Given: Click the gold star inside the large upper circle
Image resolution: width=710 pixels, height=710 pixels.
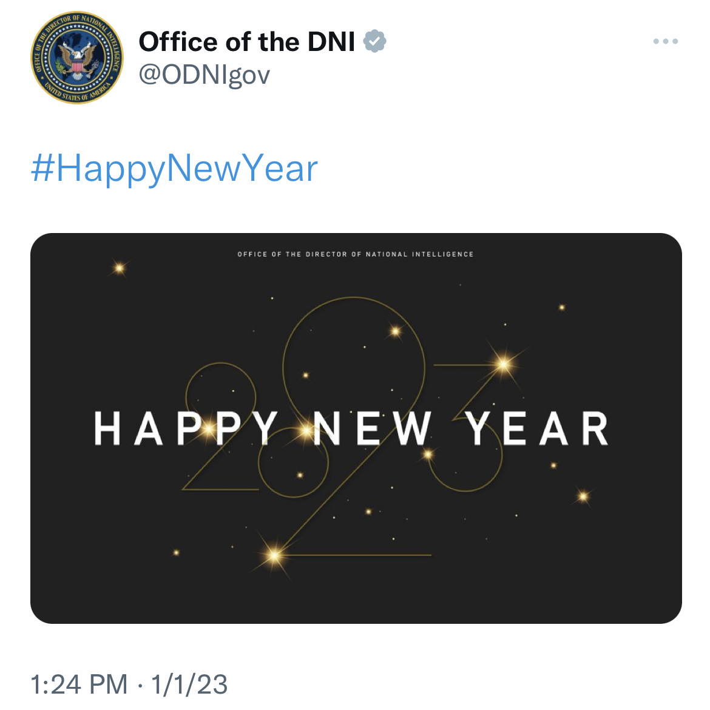Looking at the screenshot, I should (396, 331).
